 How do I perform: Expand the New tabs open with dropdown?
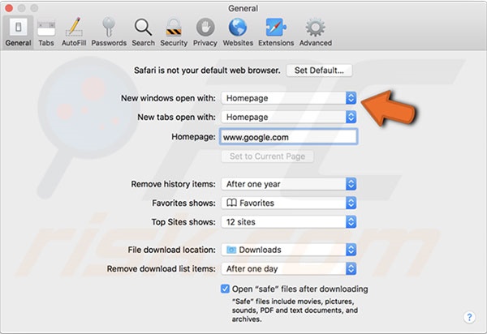point(288,118)
